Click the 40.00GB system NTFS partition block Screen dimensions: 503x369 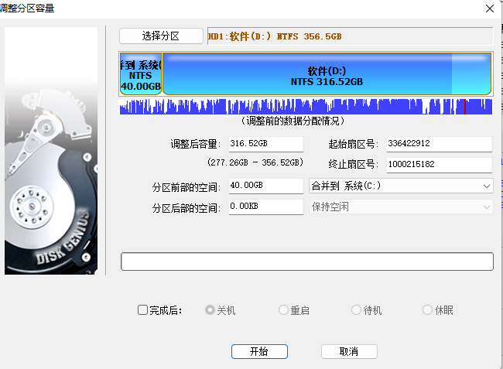point(140,75)
